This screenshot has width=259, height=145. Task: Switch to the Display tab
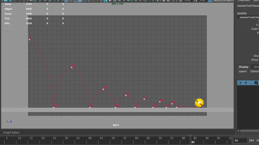(x=244, y=67)
